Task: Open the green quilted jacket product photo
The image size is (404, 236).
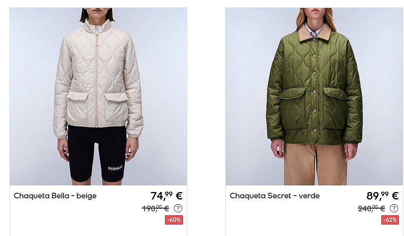Action: (x=314, y=96)
